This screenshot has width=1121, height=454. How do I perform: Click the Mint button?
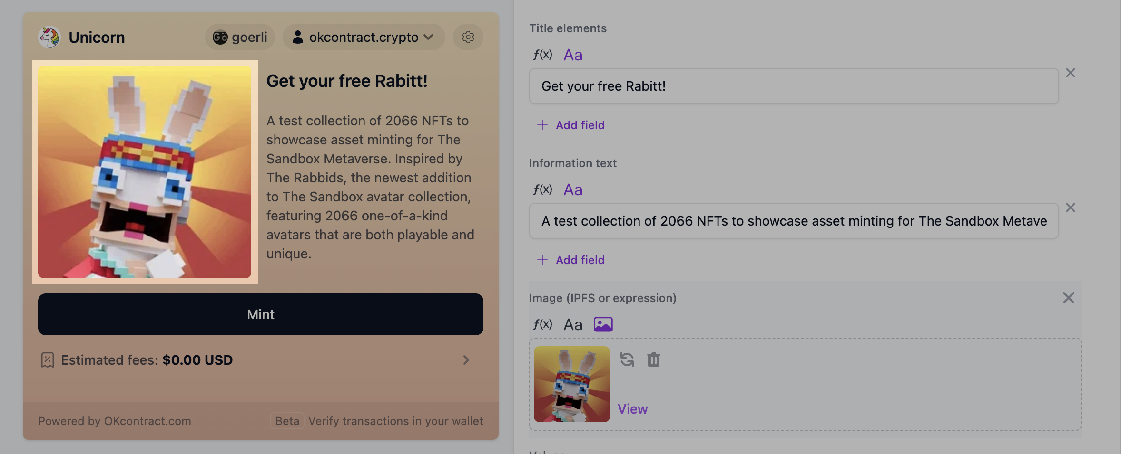(260, 314)
